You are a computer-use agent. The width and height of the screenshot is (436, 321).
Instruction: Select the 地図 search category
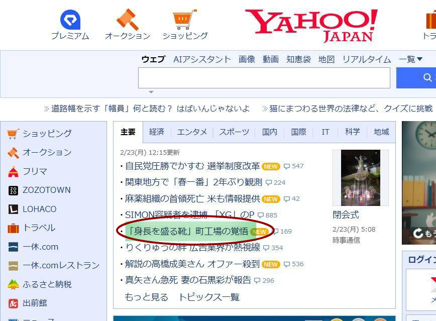click(326, 59)
